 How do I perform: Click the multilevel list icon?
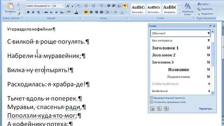[x=101, y=6]
